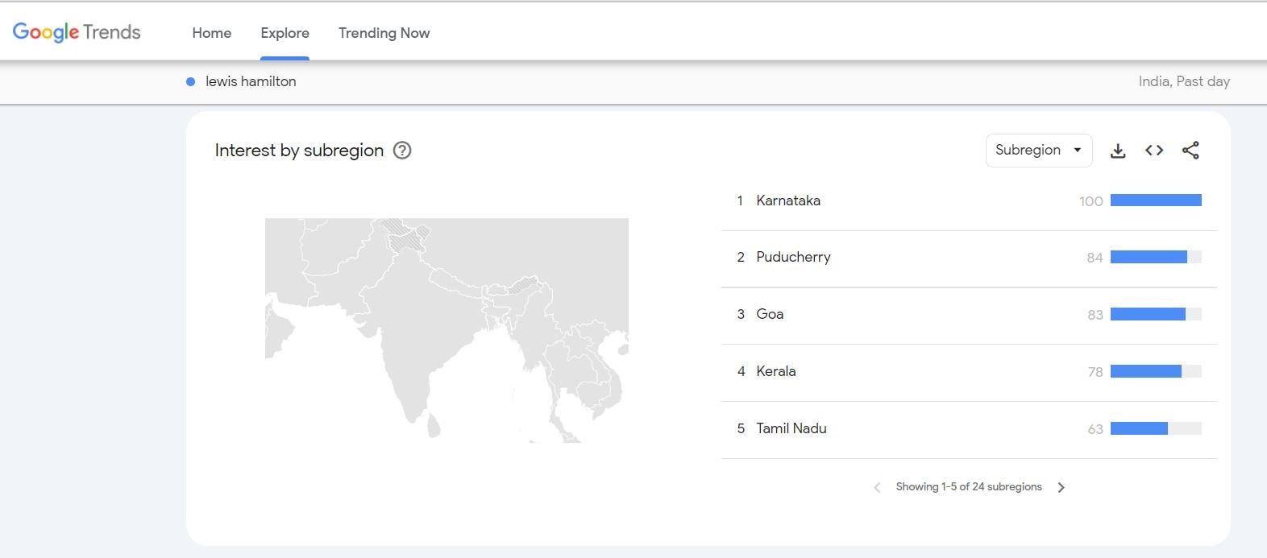
Task: Open the Home tab
Action: click(x=211, y=33)
